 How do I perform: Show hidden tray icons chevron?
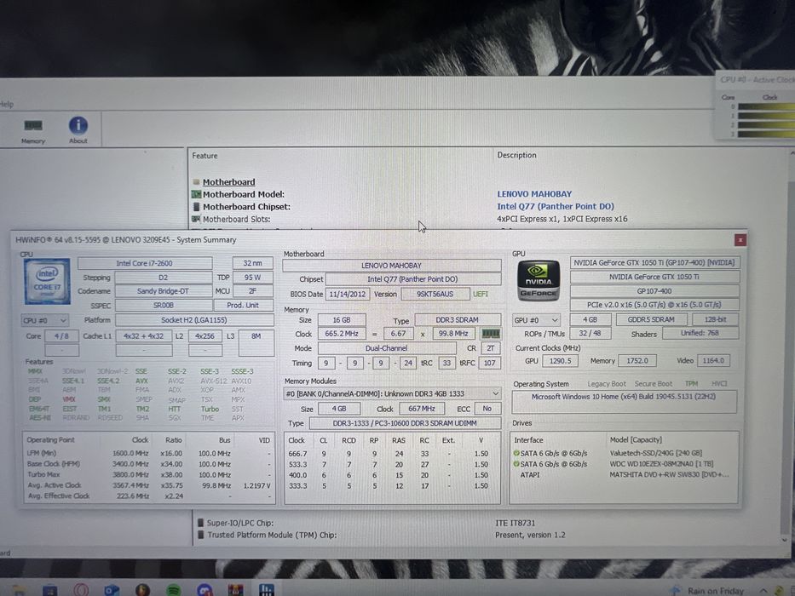[x=763, y=590]
